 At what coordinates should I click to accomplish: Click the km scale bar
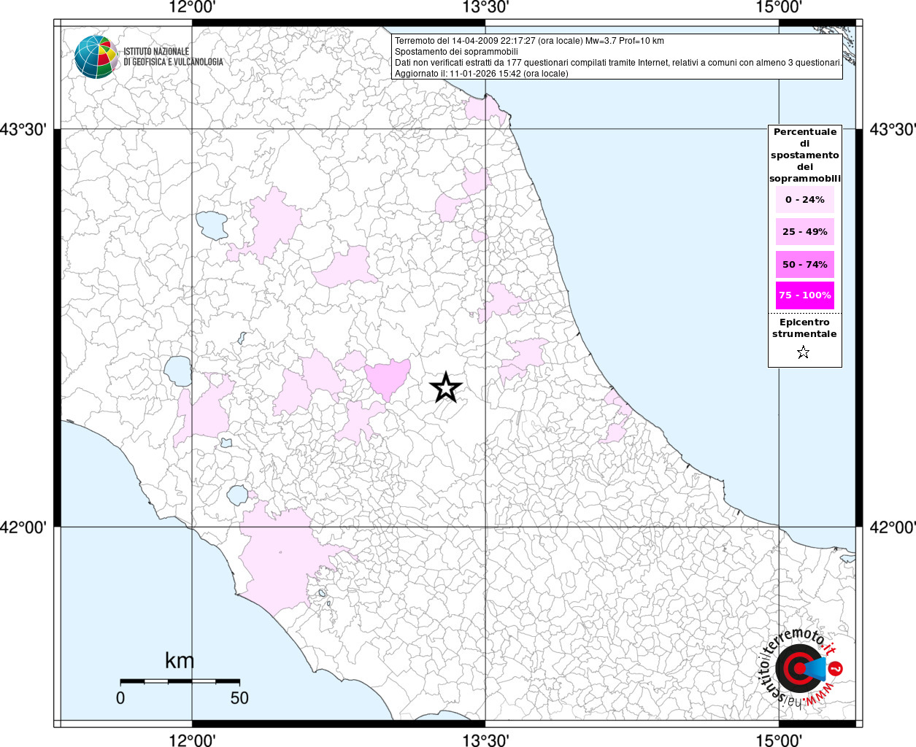click(x=180, y=681)
